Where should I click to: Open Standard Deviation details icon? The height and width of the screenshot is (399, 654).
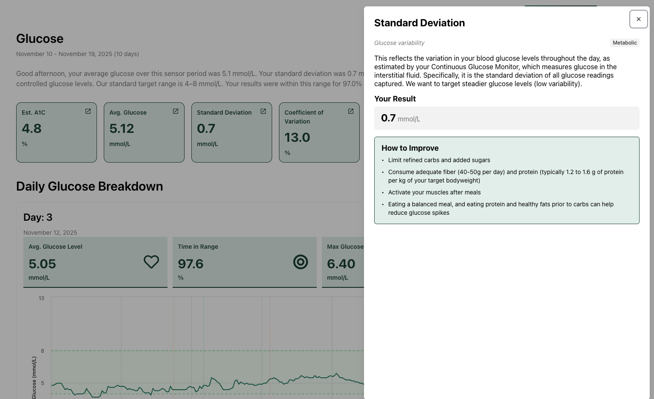click(x=263, y=111)
